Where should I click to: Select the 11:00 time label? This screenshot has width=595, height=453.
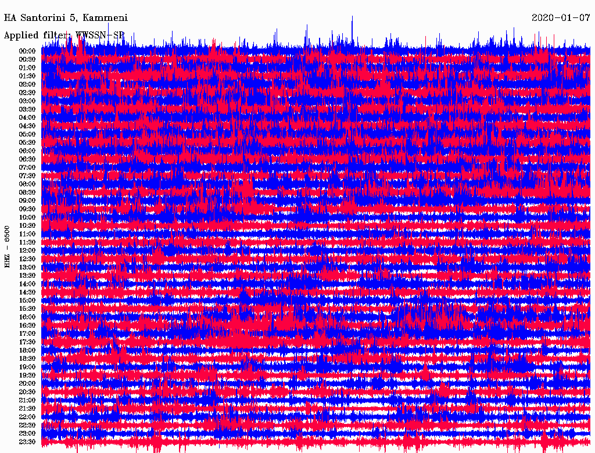(27, 234)
